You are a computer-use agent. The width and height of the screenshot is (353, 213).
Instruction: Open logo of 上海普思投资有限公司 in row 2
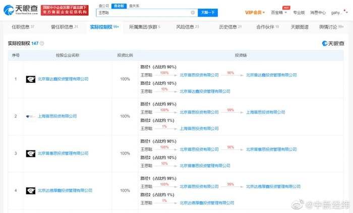point(31,116)
